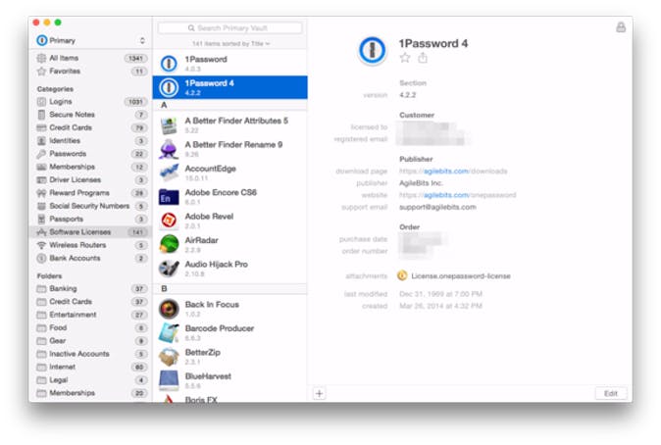Select the AccountEdge app icon
This screenshot has height=445, width=661.
[x=169, y=173]
